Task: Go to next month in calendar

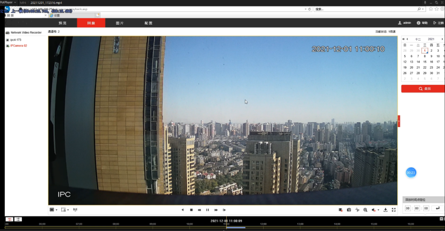Action: pos(442,39)
